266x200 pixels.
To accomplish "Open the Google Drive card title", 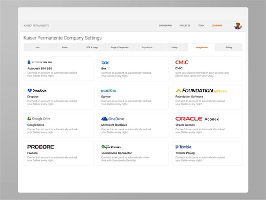I will (36, 125).
